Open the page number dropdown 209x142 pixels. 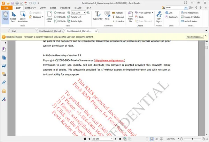112,139
